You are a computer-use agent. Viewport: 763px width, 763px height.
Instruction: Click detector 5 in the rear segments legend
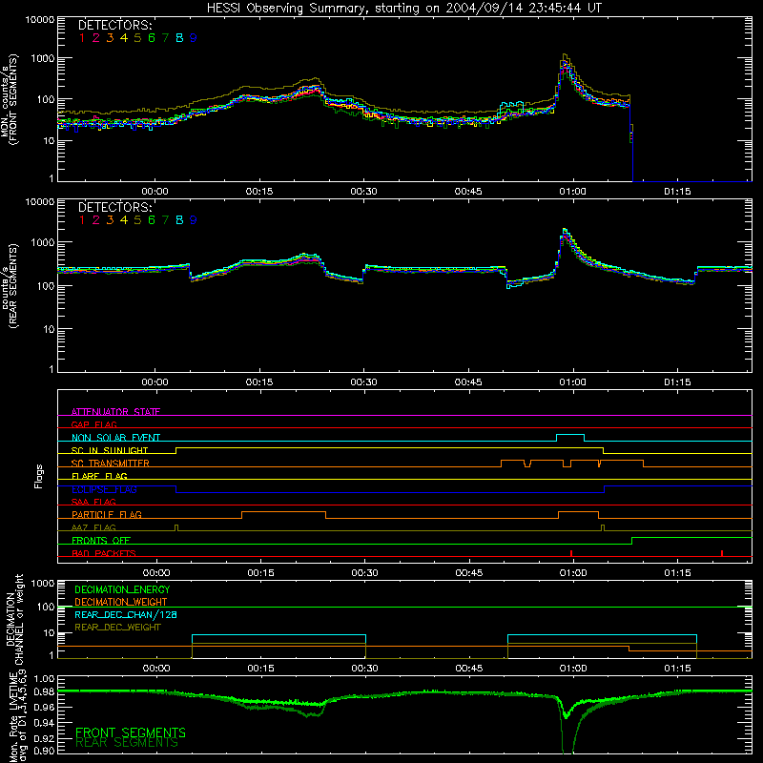pyautogui.click(x=137, y=220)
